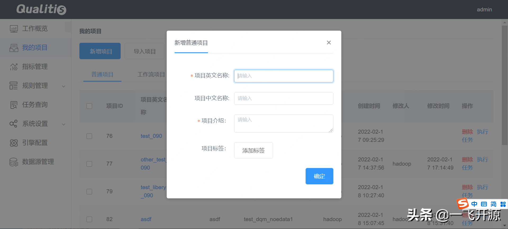Open 引擎配置 menu item
Screen dimensions: 508x229
coord(35,143)
